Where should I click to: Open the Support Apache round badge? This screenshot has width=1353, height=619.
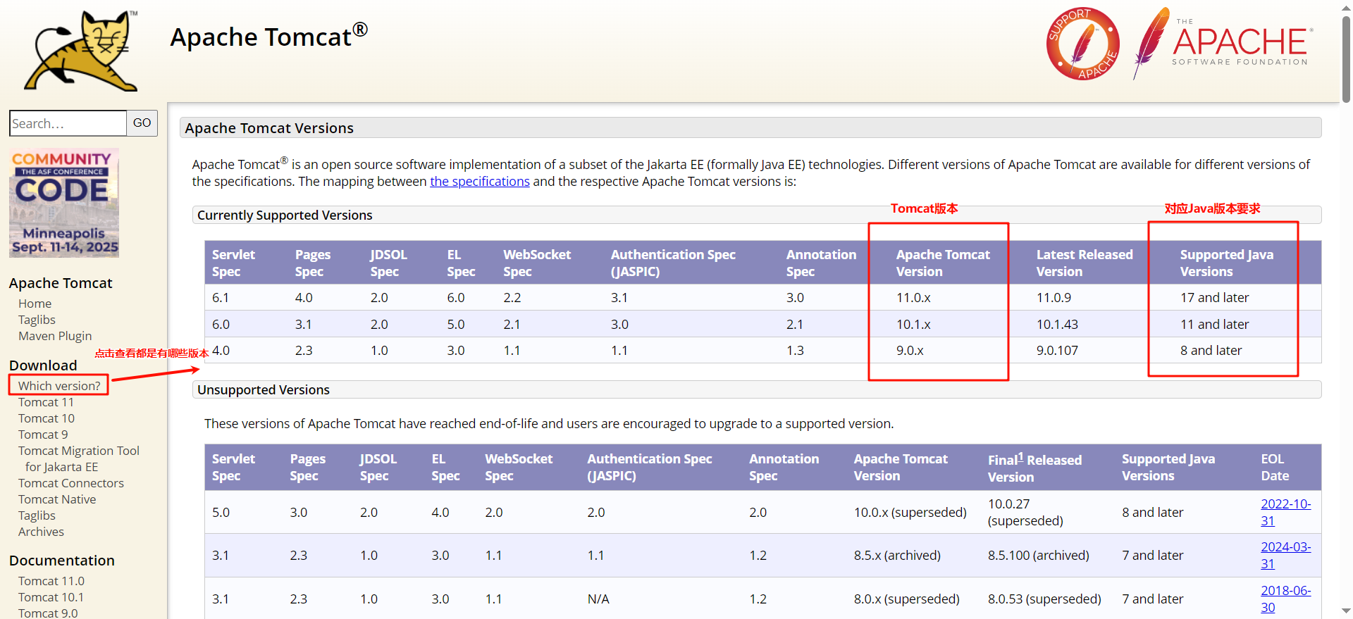[x=1083, y=44]
